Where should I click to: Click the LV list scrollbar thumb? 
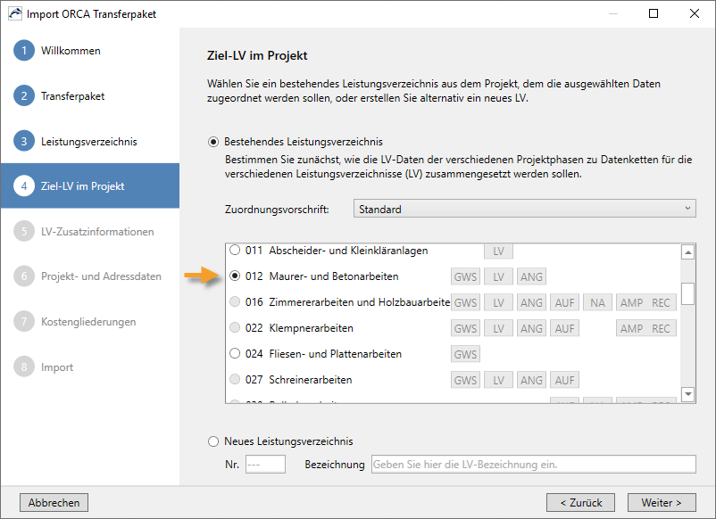point(687,293)
